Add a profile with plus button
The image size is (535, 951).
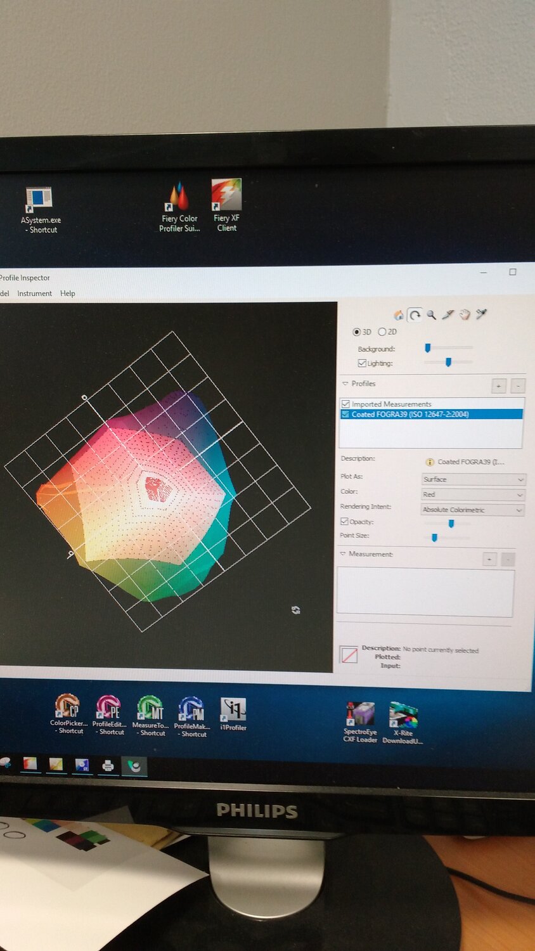(499, 385)
